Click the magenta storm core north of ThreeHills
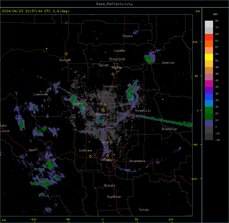 pyautogui.click(x=132, y=99)
